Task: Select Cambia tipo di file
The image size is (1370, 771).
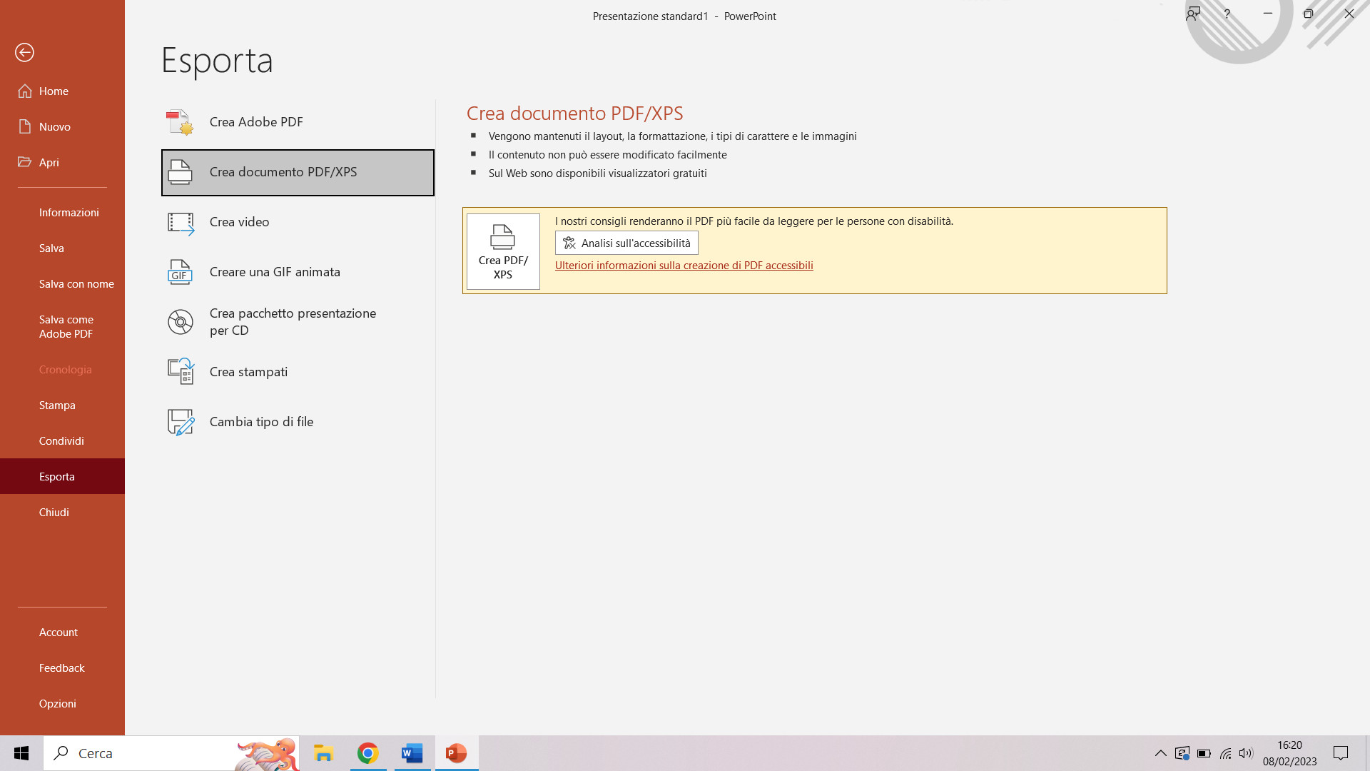Action: [261, 421]
